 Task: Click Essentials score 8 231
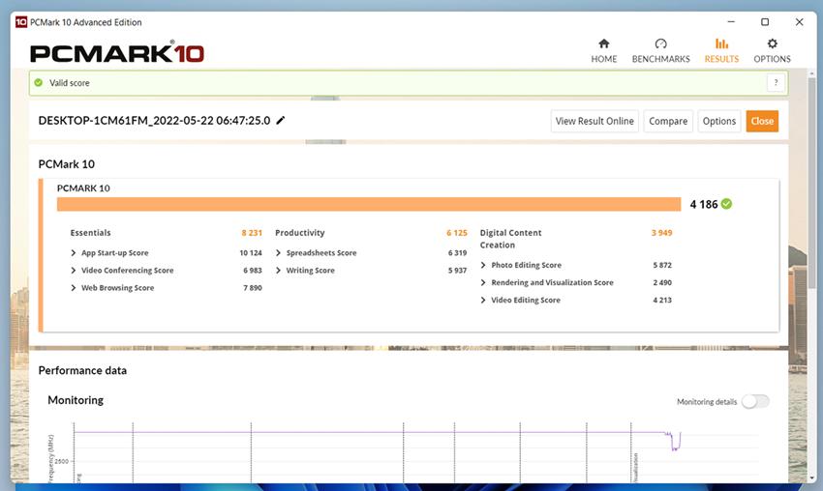252,233
